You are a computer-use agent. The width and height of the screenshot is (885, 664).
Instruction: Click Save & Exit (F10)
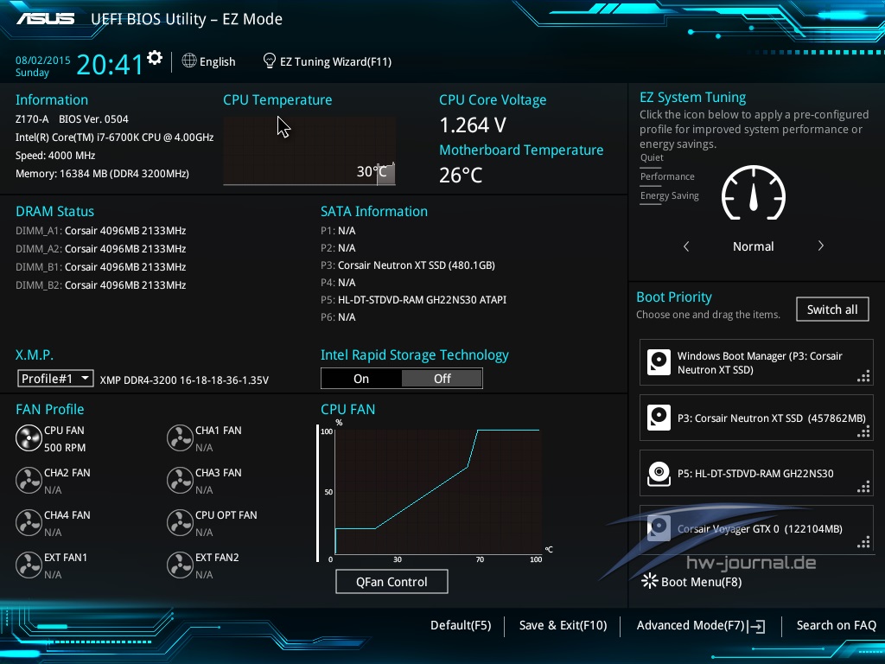click(563, 626)
